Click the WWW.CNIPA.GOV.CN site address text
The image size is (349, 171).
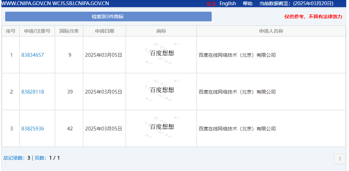click(26, 3)
